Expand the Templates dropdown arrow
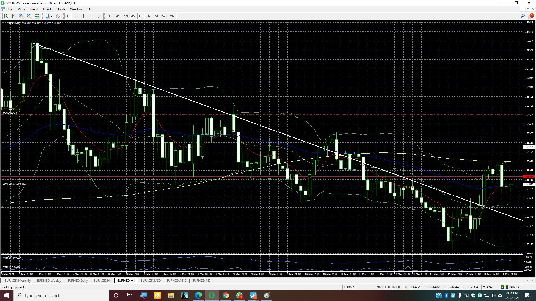The image size is (536, 301). [x=51, y=16]
